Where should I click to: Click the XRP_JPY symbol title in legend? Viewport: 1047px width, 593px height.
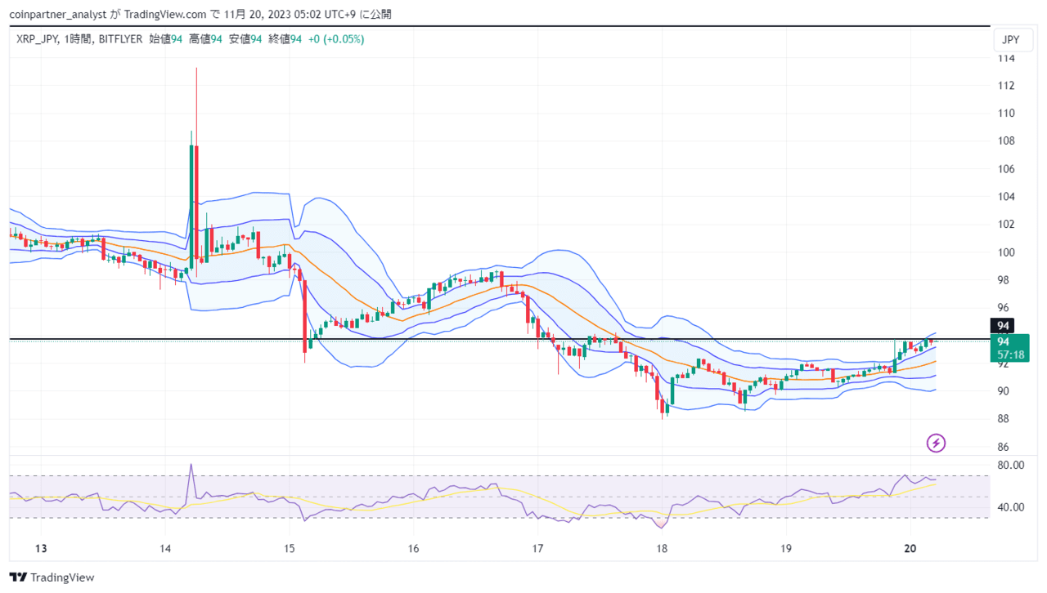tap(38, 39)
